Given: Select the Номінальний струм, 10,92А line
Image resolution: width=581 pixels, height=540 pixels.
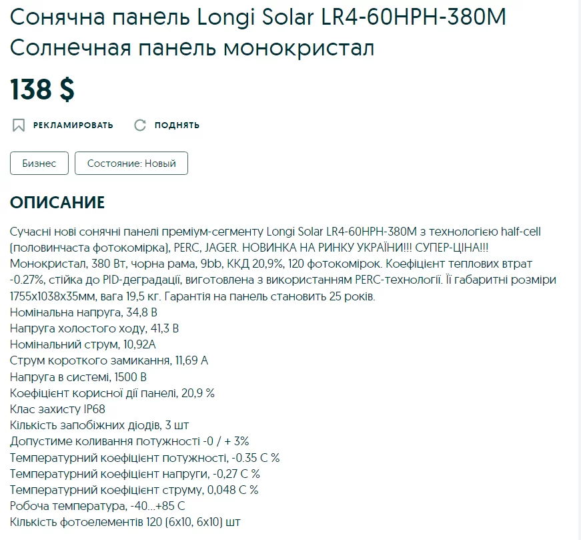Looking at the screenshot, I should tap(83, 344).
